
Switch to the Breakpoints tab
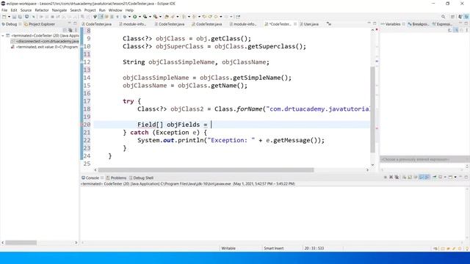point(419,24)
